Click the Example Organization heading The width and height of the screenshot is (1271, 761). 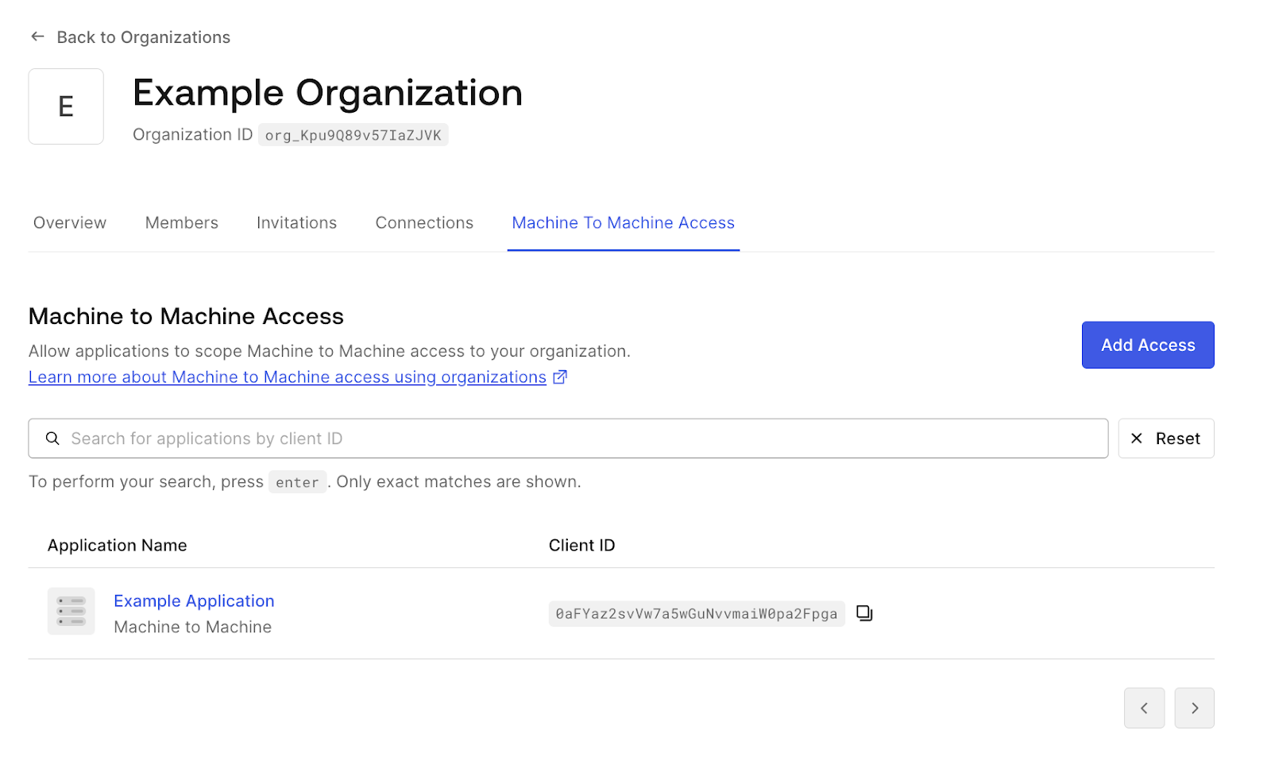pyautogui.click(x=327, y=93)
